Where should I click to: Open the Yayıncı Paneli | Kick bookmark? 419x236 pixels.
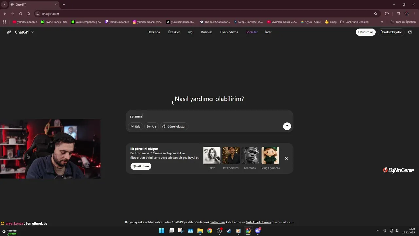[x=54, y=22]
